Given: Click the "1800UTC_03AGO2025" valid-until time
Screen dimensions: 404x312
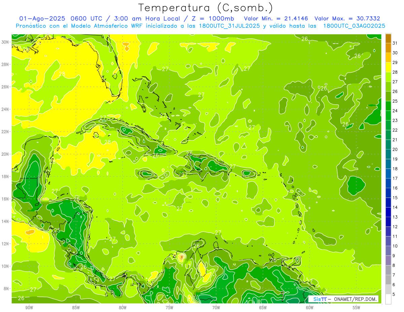Looking at the screenshot, I should click(354, 26).
